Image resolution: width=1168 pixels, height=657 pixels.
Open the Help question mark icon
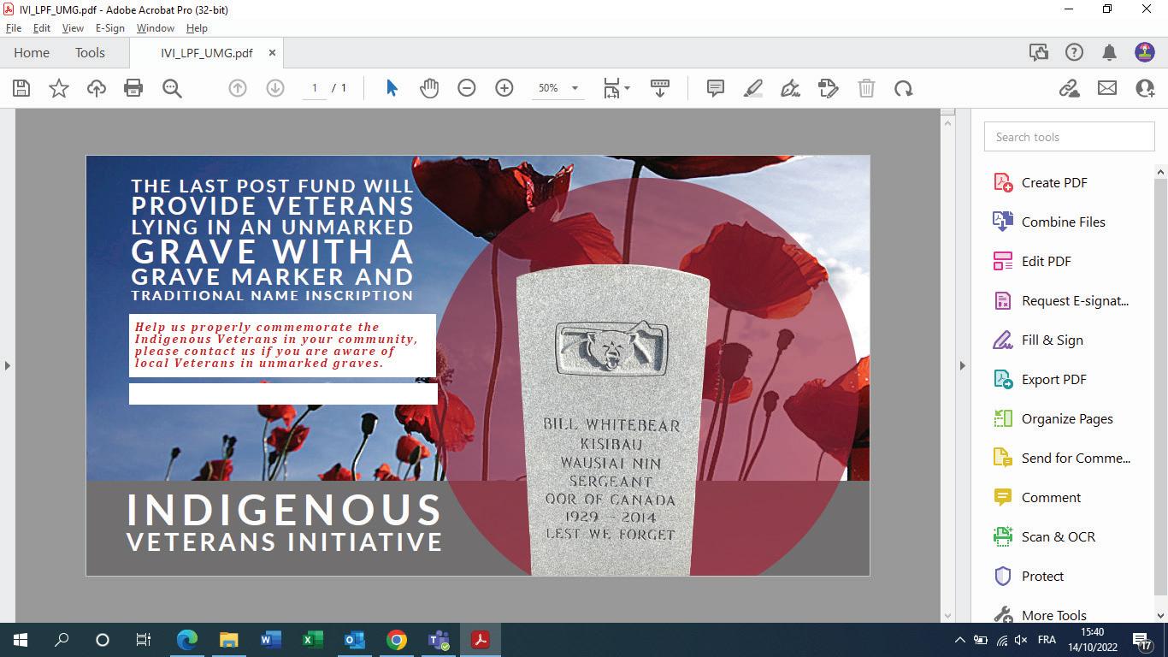[1074, 52]
